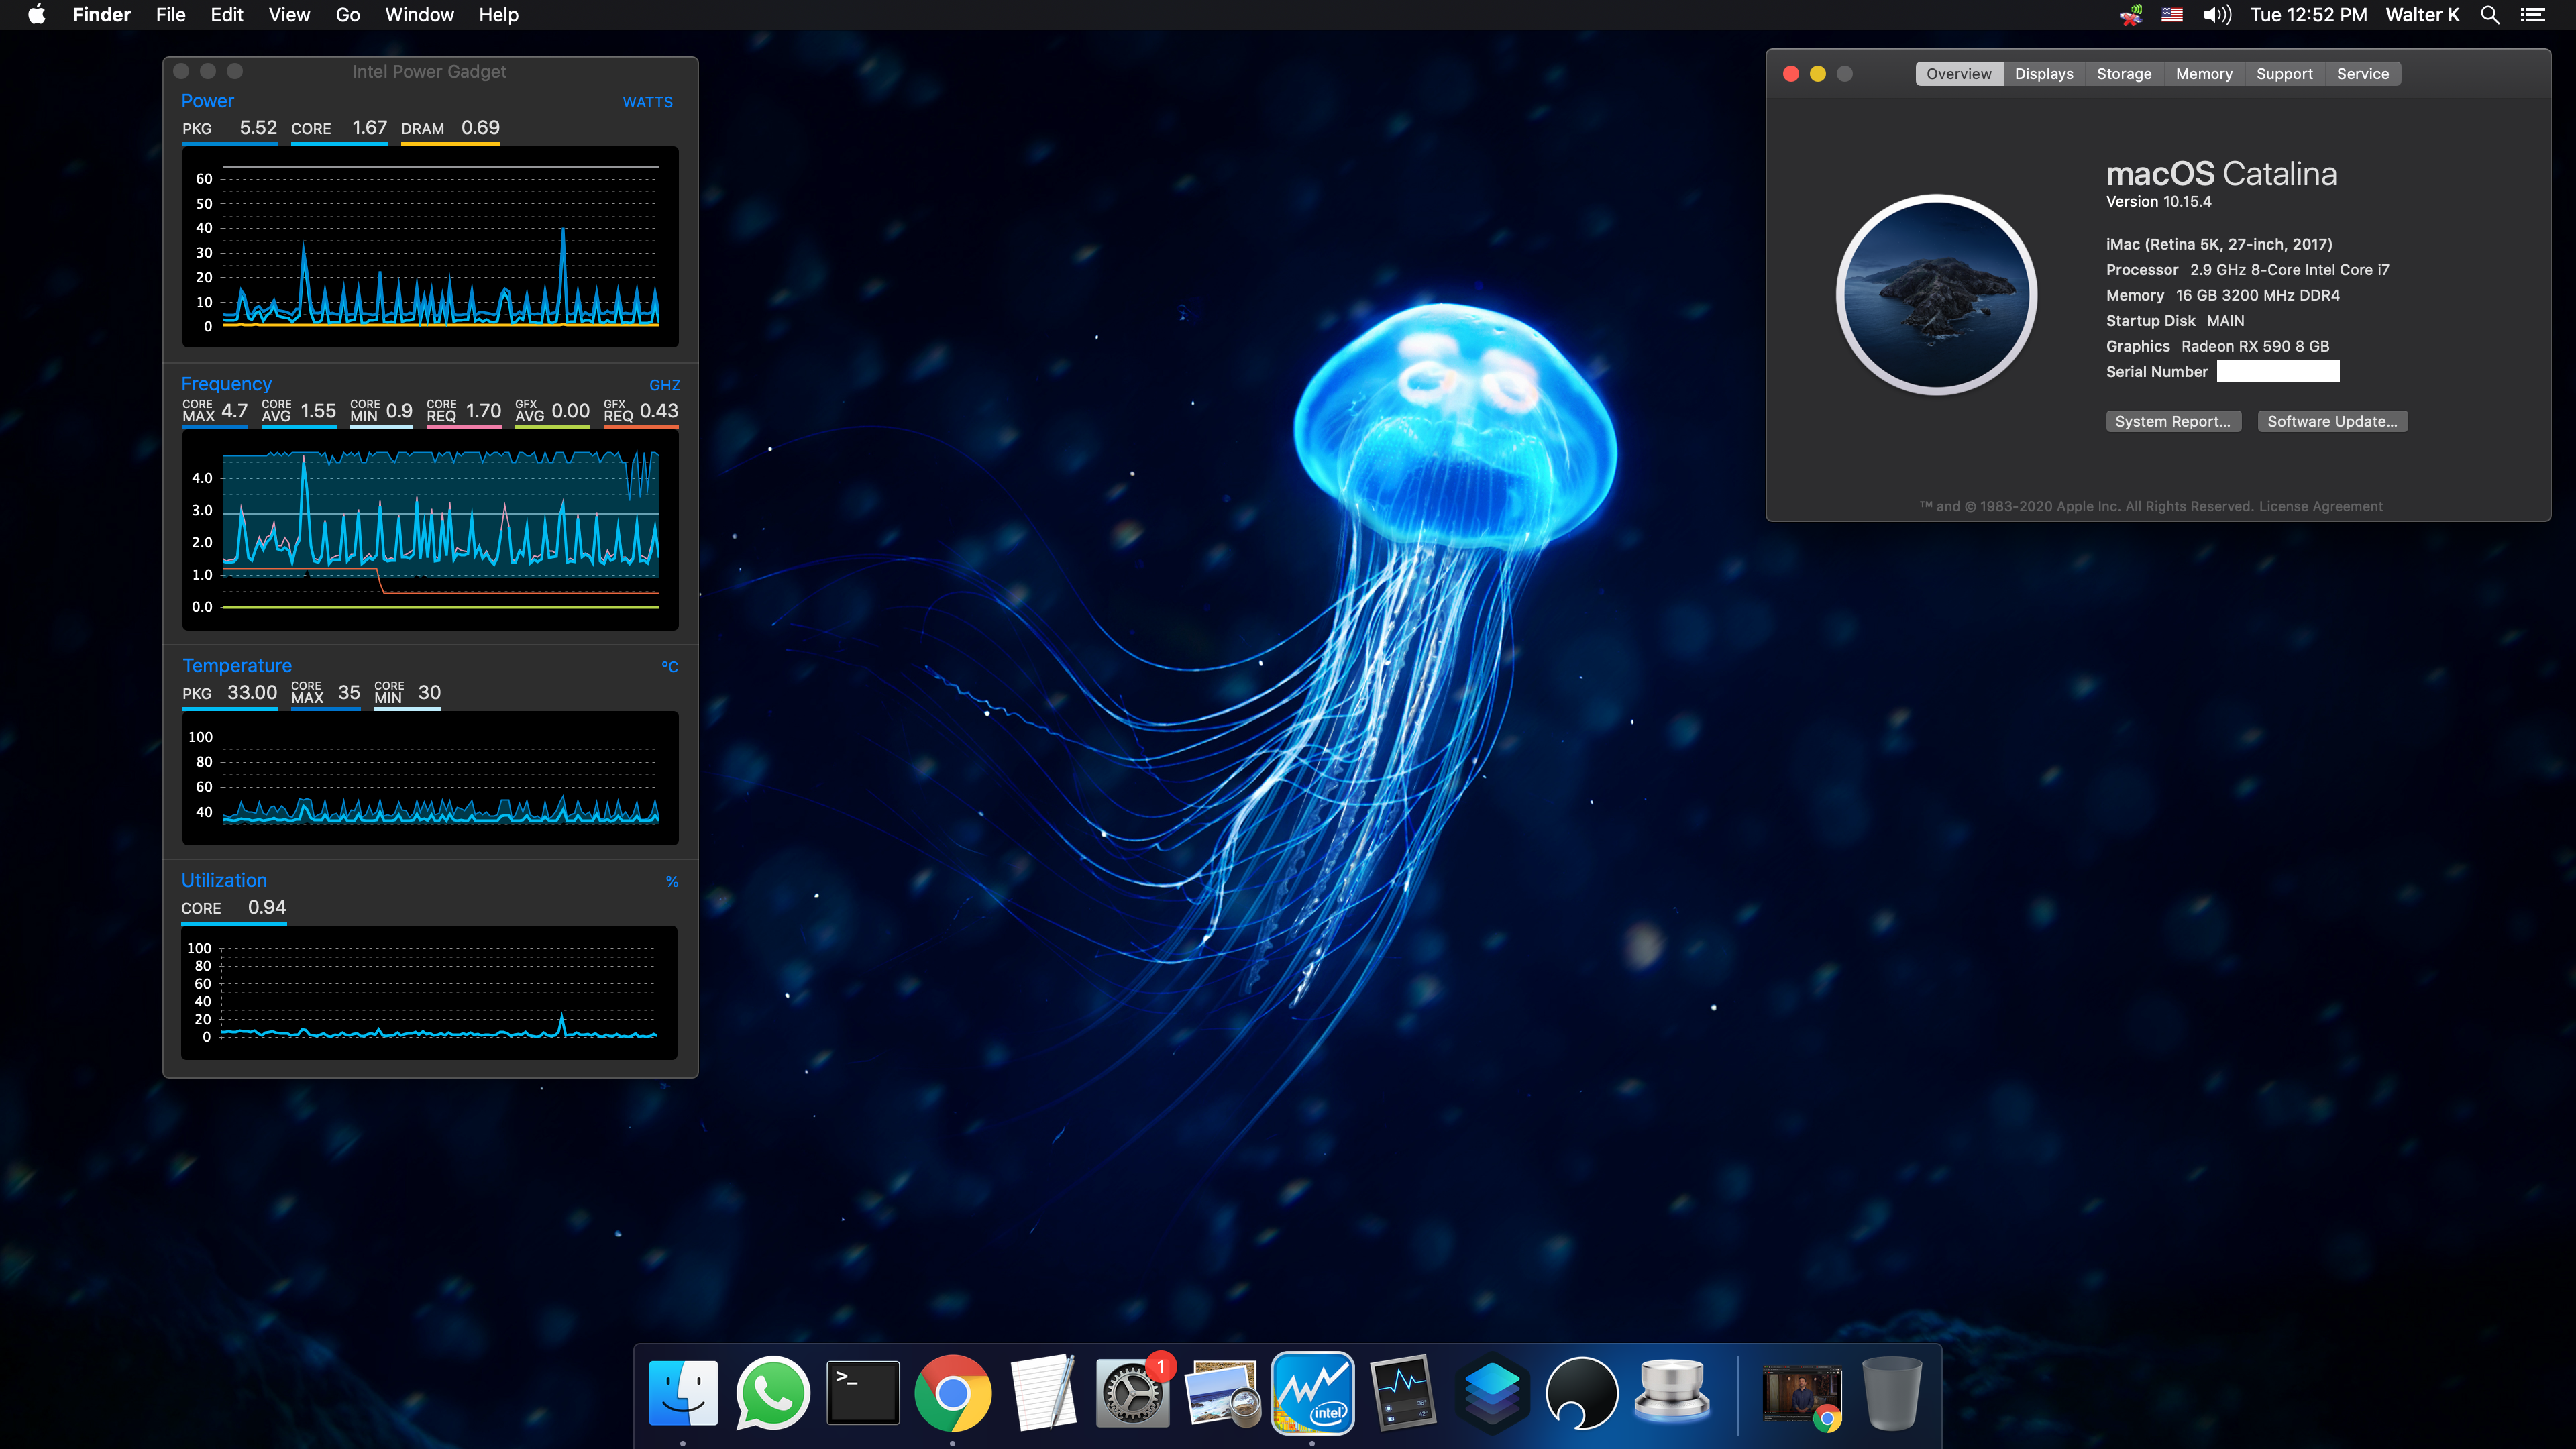Click the Software Update... button
The width and height of the screenshot is (2576, 1449).
2332,421
